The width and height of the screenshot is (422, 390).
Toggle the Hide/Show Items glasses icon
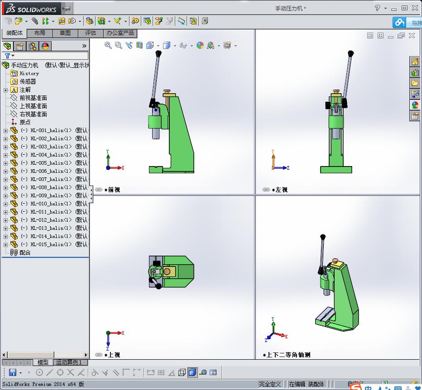183,45
